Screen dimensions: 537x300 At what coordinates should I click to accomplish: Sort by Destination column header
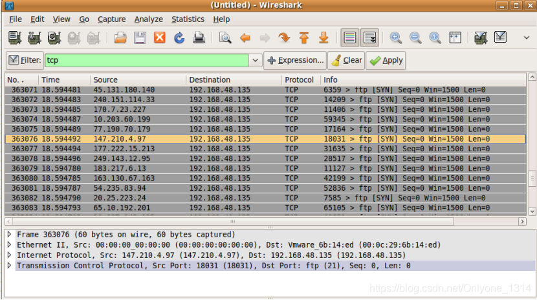(234, 80)
